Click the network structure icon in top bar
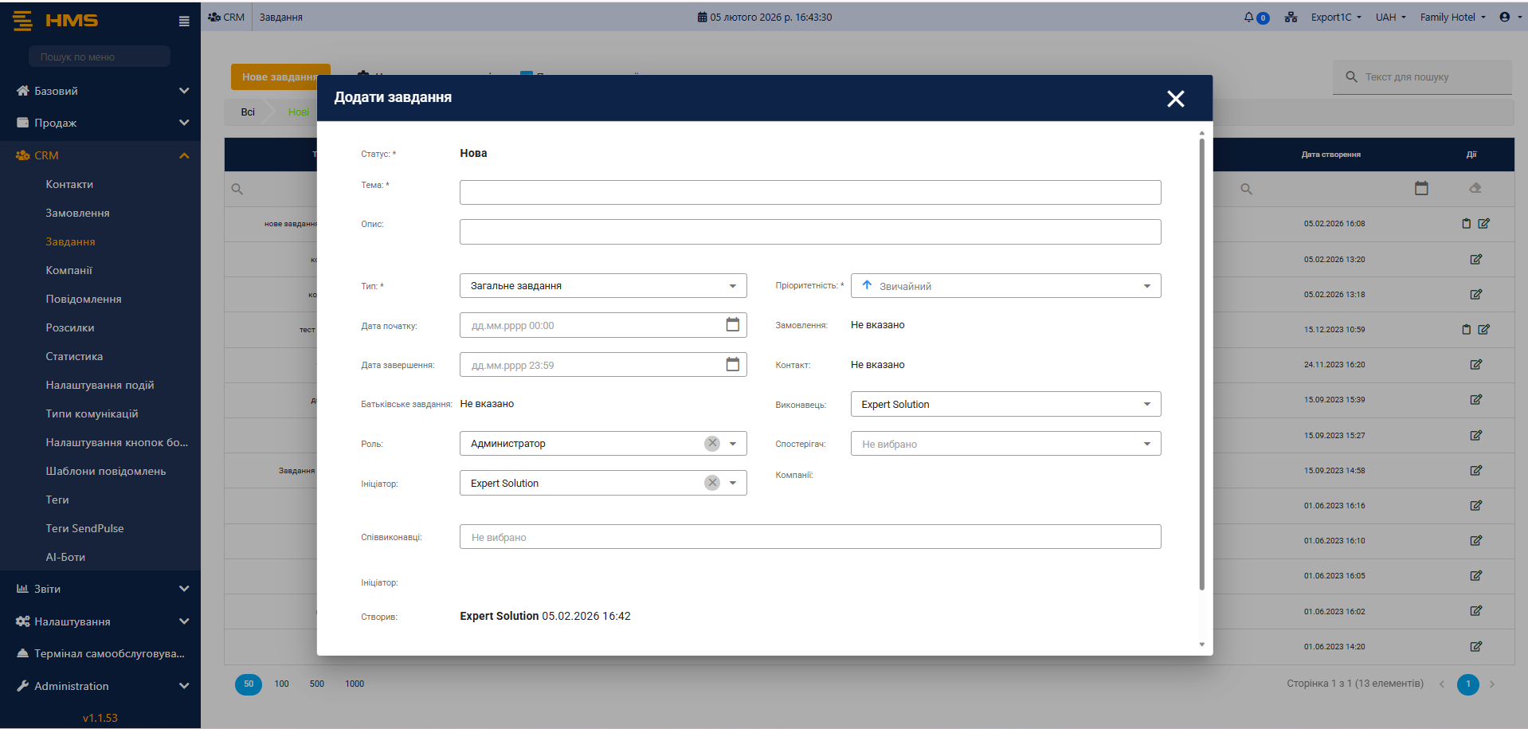The width and height of the screenshot is (1528, 729). [1291, 17]
